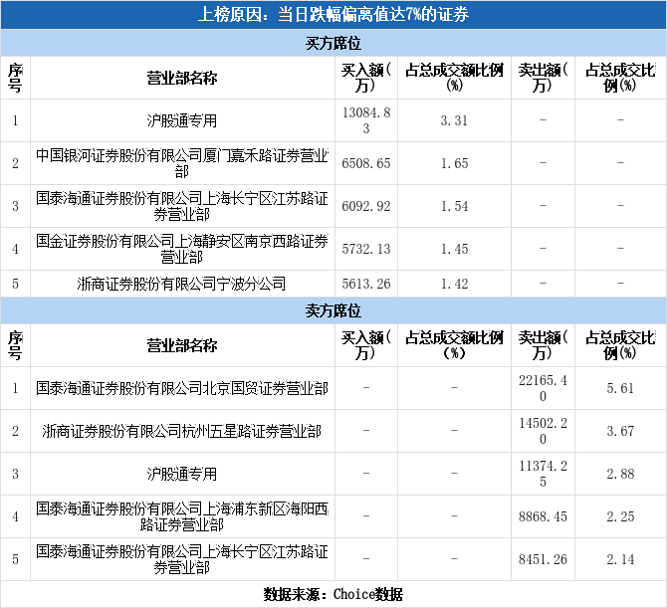Select 中国银河证券厦门嘉禾路证券营业部 row name
This screenshot has width=667, height=608.
tap(182, 163)
